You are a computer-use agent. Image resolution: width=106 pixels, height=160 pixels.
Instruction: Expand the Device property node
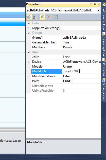coord(29,62)
